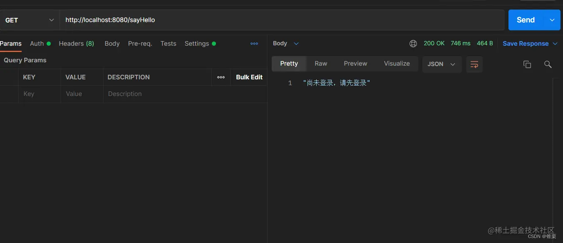Image resolution: width=563 pixels, height=243 pixels.
Task: Switch to the Params tab
Action: point(11,44)
